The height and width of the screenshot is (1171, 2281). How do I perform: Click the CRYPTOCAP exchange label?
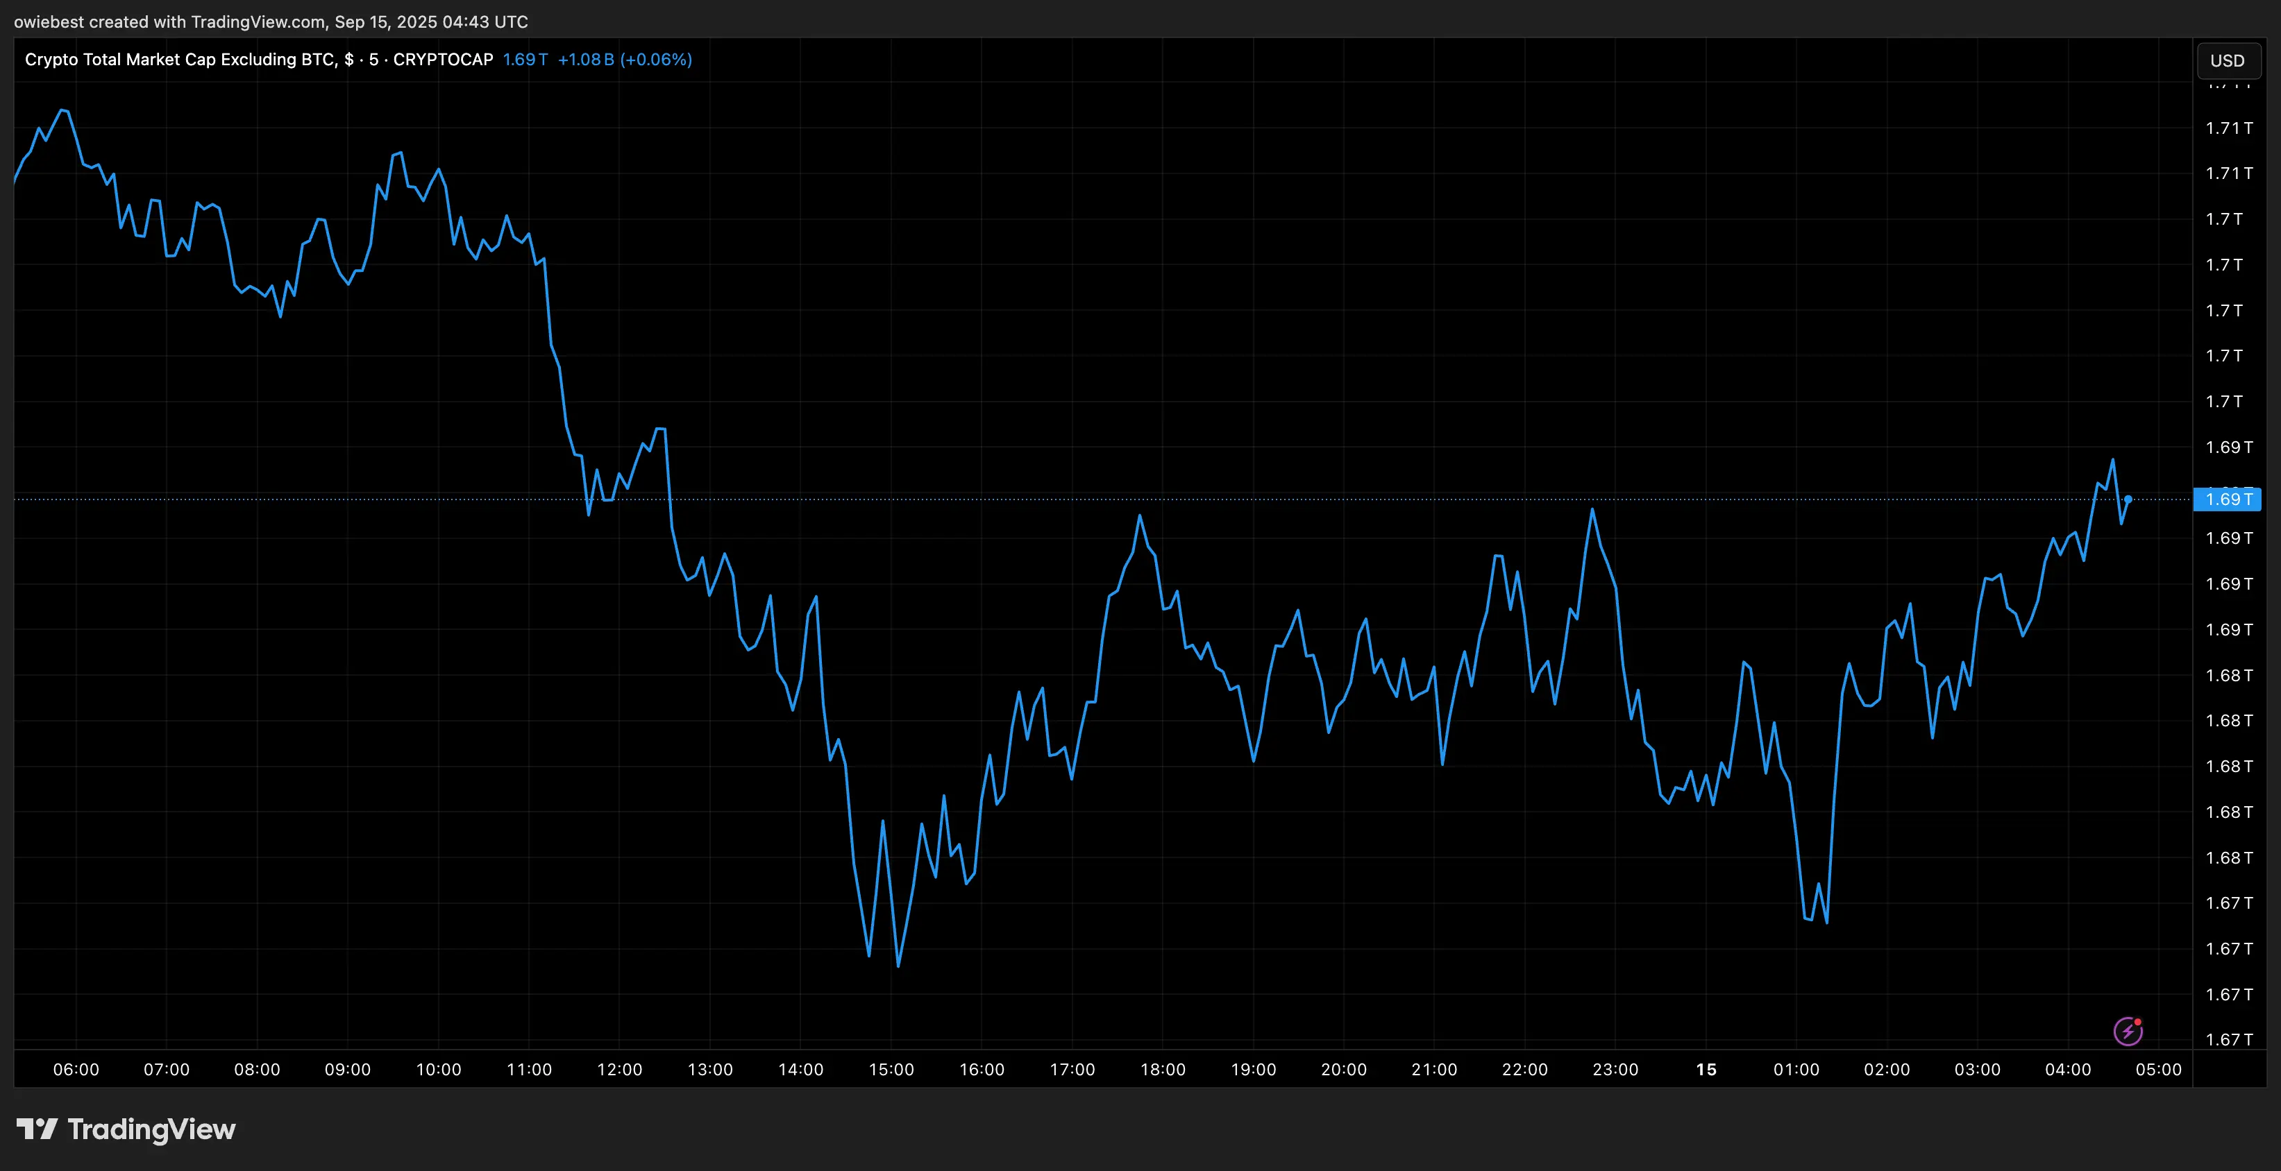[x=443, y=59]
